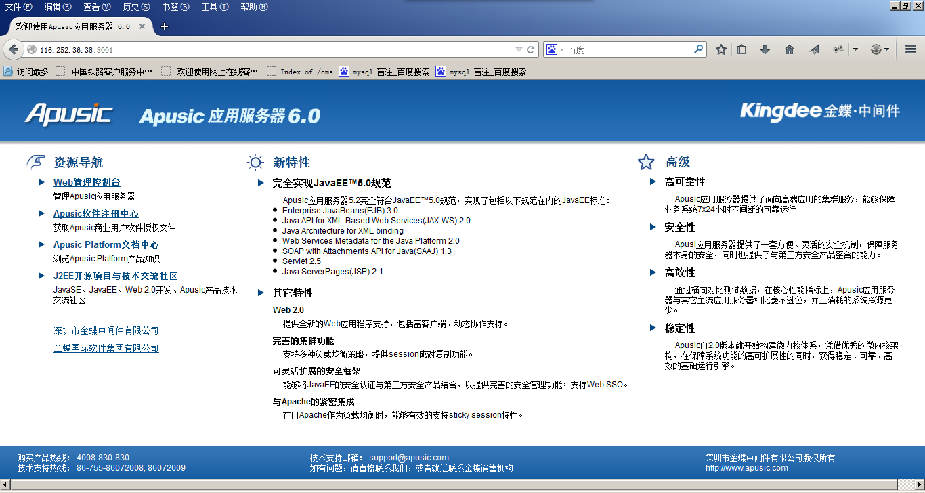Open dropdown arrow next to insect icon
Viewport: 925px width, 493px height.
tap(855, 49)
